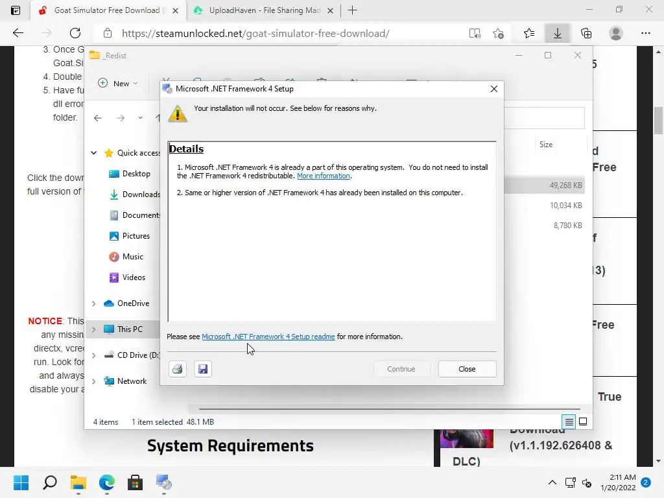The image size is (664, 498).
Task: Open Microsoft .NET Framework 4 Setup readme link
Action: [x=268, y=337]
